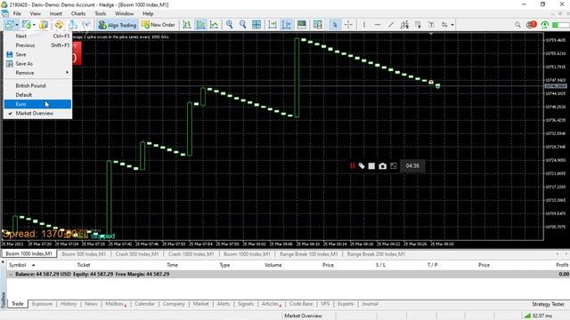Open the Tools menu
This screenshot has height=320, width=570.
pyautogui.click(x=101, y=13)
